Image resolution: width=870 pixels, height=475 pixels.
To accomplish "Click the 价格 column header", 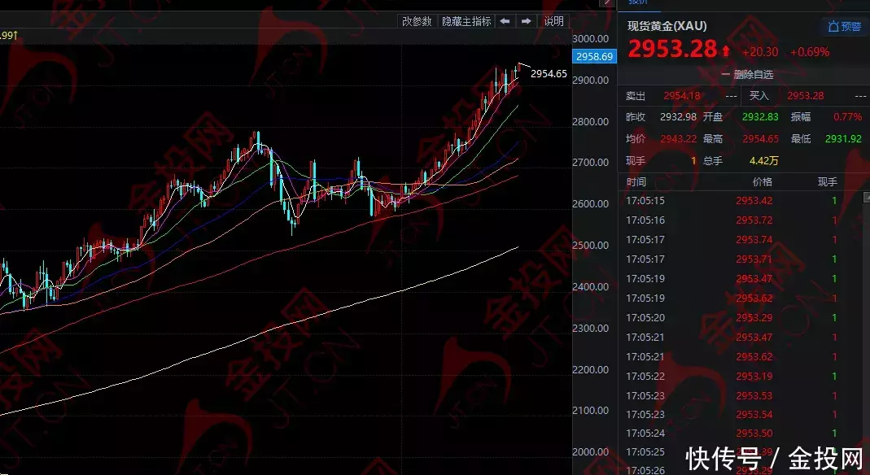I will (762, 181).
